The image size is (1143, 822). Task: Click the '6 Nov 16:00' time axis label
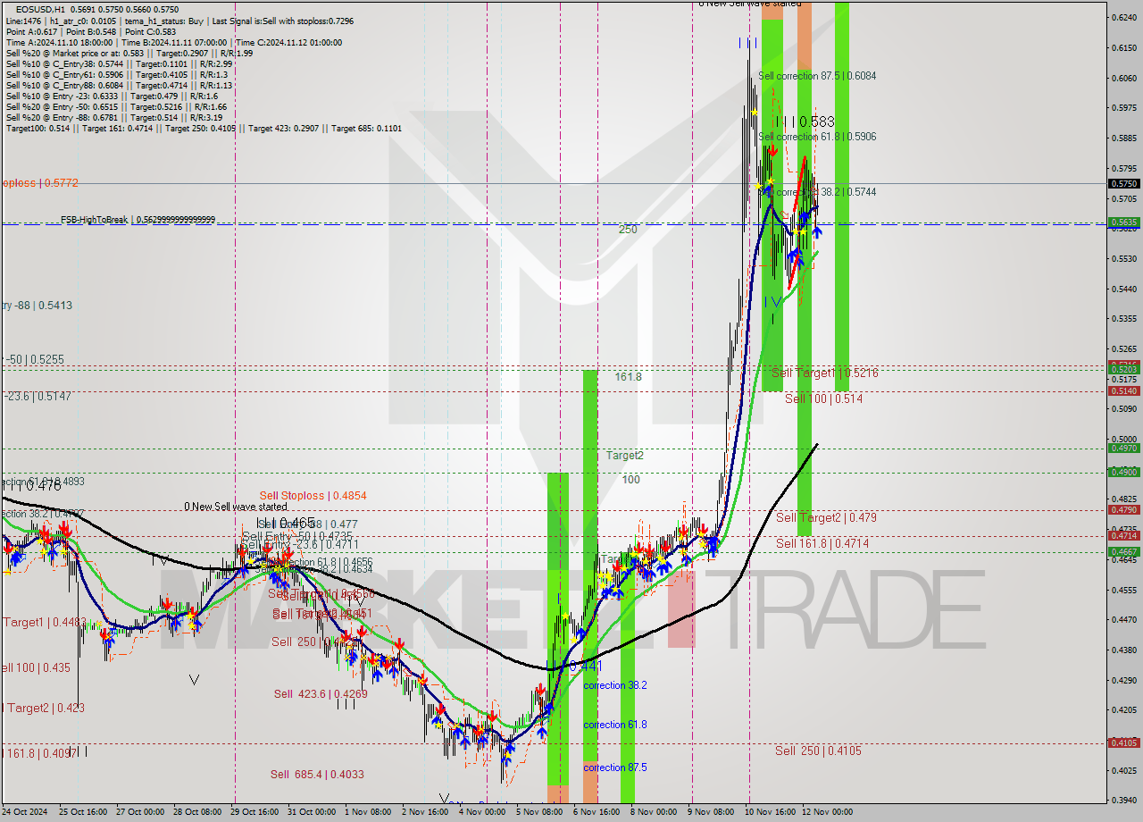tap(597, 812)
